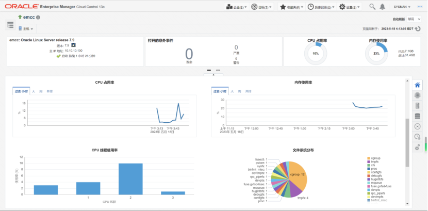Click the OS version detail icon

(73, 45)
